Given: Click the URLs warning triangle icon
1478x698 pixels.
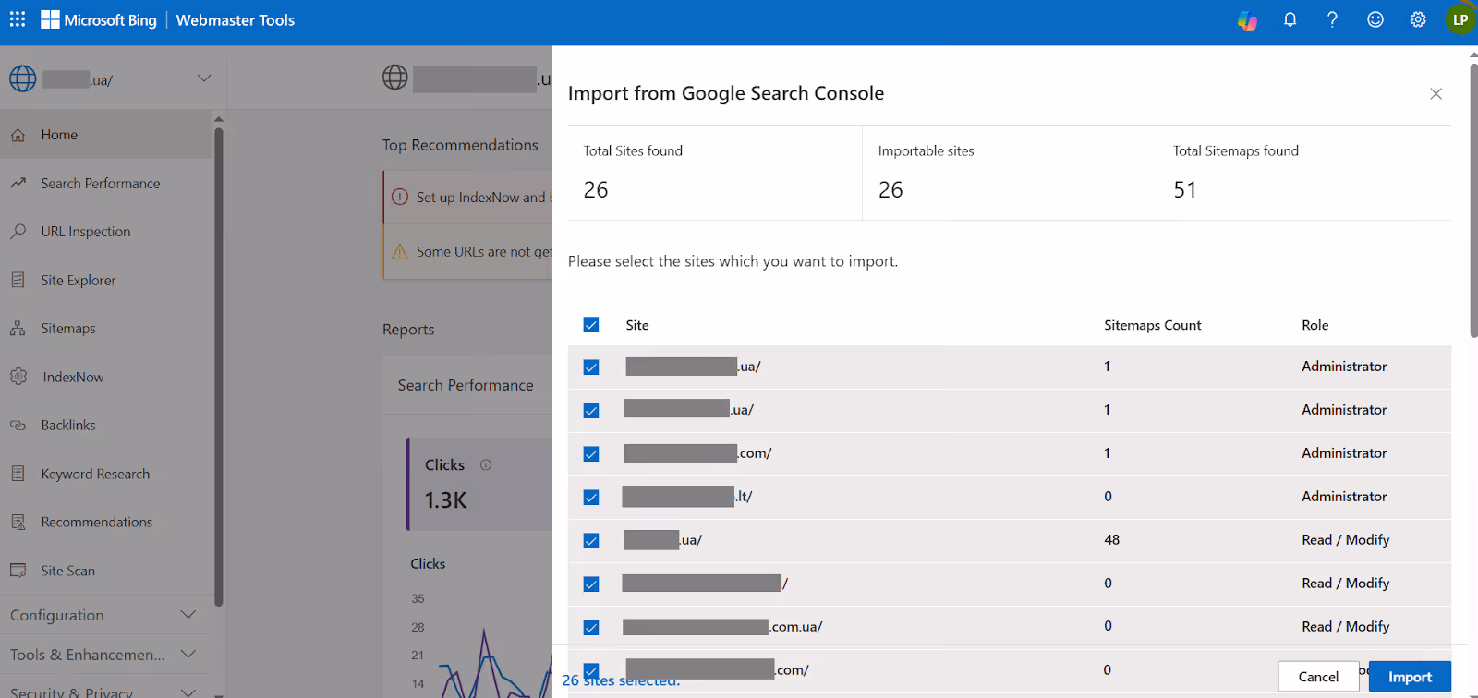Looking at the screenshot, I should point(400,251).
